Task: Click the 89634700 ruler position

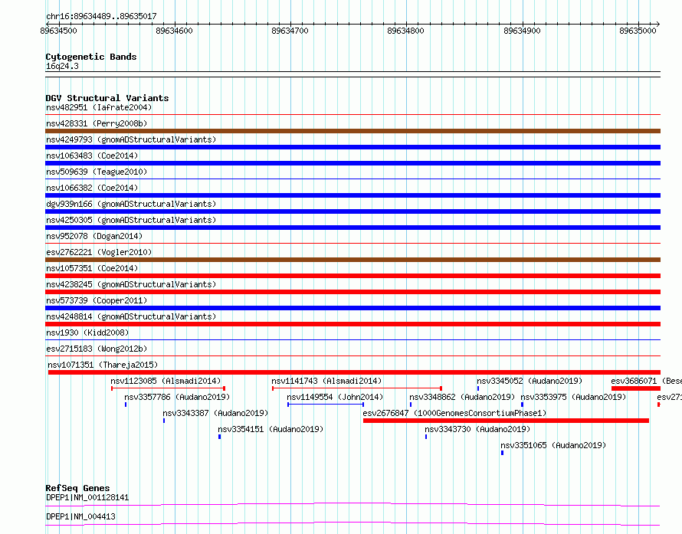Action: pos(290,31)
